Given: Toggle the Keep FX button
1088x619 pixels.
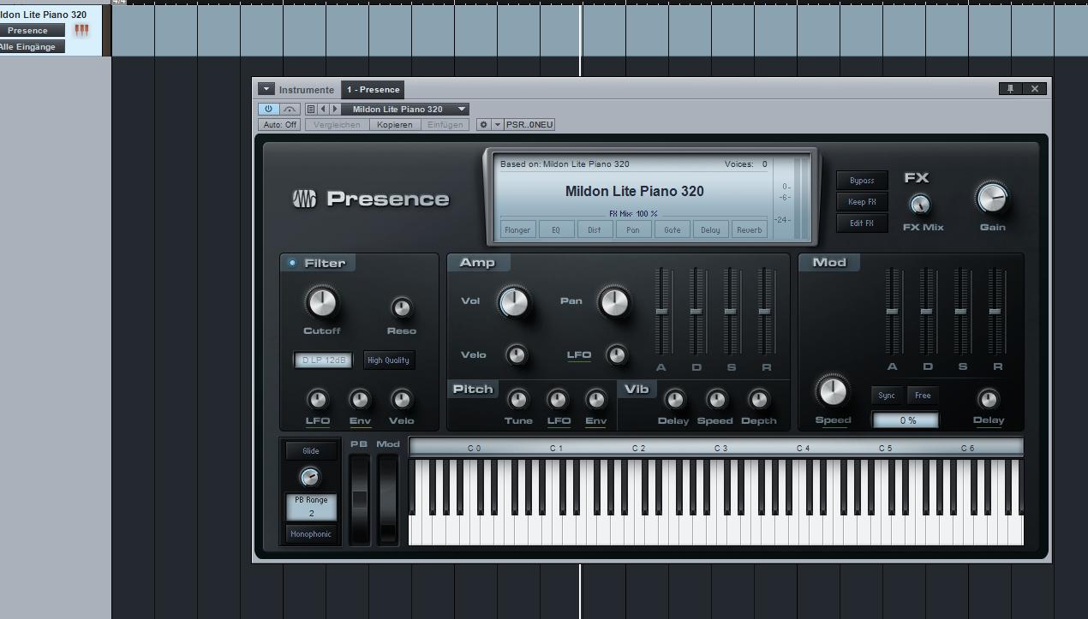Looking at the screenshot, I should pos(862,202).
